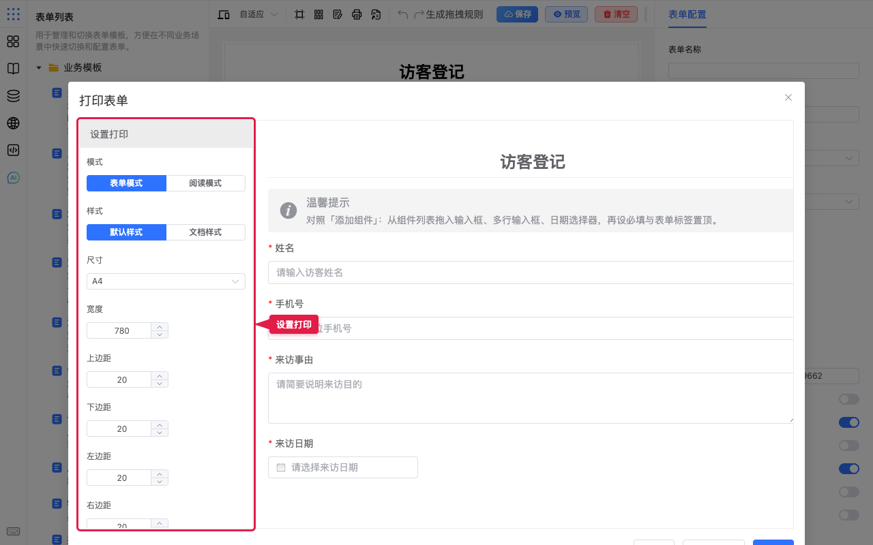The width and height of the screenshot is (873, 545).
Task: Open the dotted app launcher icon
Action: [x=13, y=14]
